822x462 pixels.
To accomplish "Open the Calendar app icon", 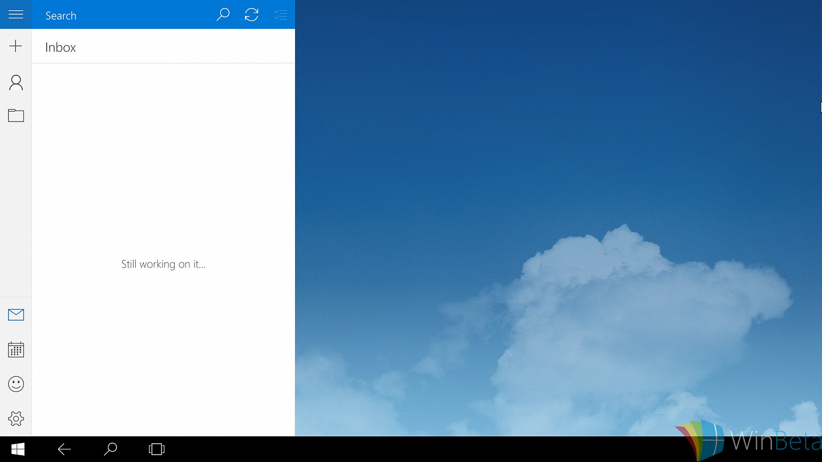I will tap(16, 350).
